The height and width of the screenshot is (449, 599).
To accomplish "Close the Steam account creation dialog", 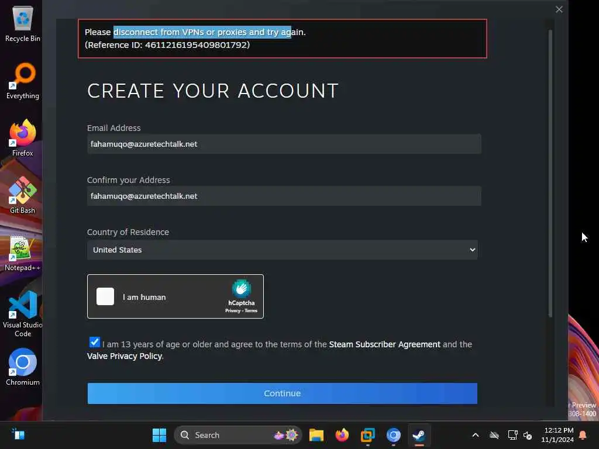I will [x=559, y=9].
